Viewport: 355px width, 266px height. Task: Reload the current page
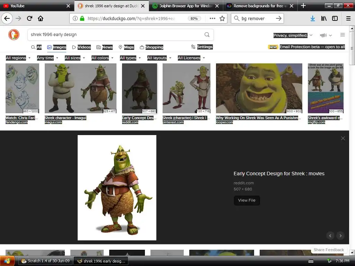tap(29, 18)
